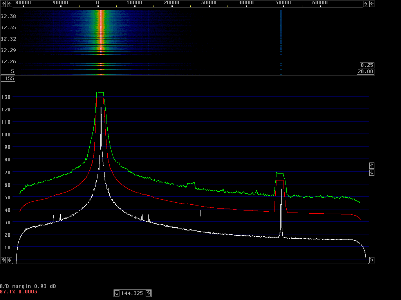401x300 pixels.
Task: Edit the 20.00 waterfall parameter box
Action: point(366,71)
